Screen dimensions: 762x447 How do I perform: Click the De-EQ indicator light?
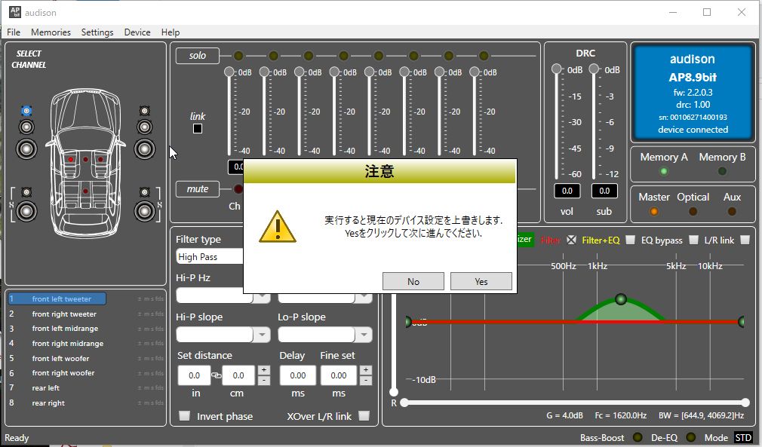tap(690, 437)
